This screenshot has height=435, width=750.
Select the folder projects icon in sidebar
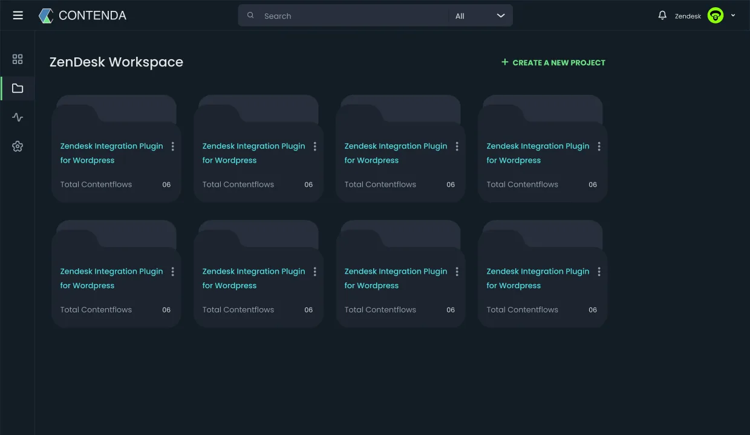18,88
